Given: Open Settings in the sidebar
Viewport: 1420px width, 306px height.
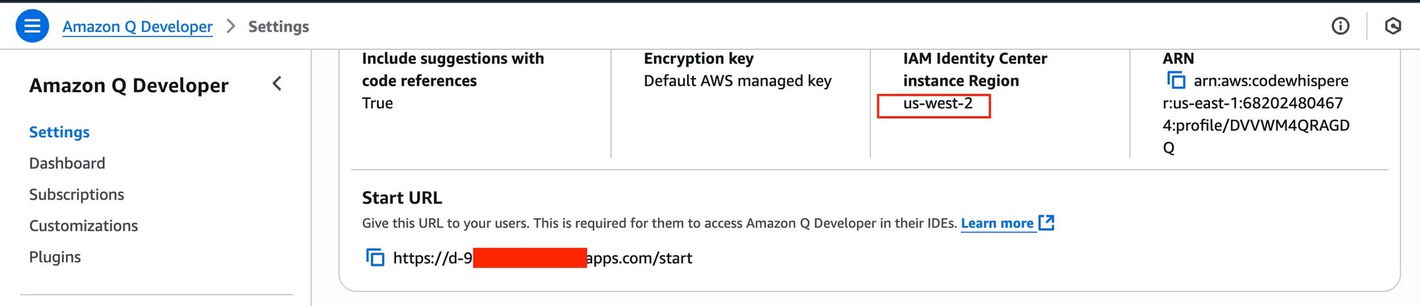Looking at the screenshot, I should [x=60, y=132].
